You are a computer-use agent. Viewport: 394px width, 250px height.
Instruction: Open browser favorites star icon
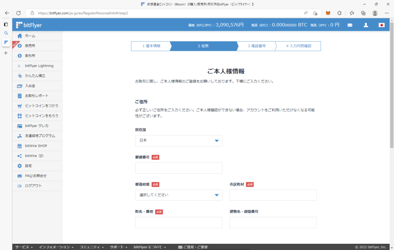[x=352, y=13]
